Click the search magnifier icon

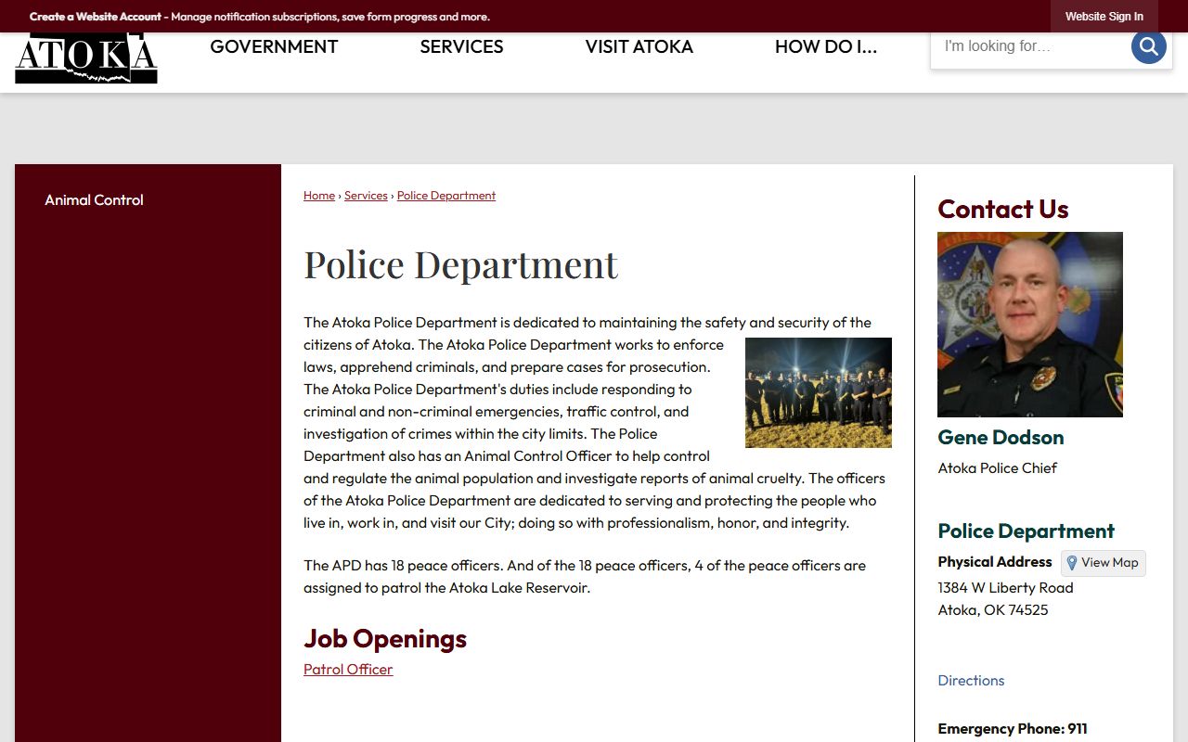click(1148, 46)
